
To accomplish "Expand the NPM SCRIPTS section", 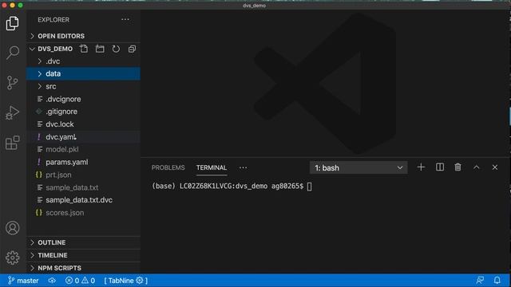I will pos(83,268).
